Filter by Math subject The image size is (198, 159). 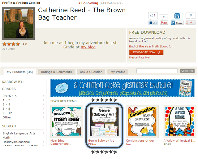pyautogui.click(x=6, y=138)
